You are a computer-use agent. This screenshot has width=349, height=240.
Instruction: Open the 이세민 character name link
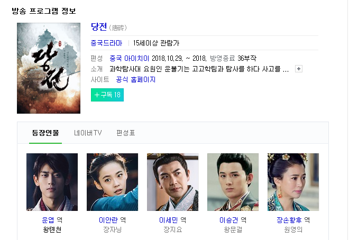169,220
